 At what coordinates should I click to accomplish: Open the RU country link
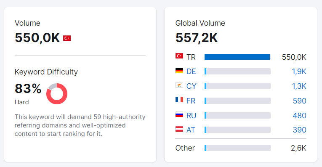pos(191,116)
